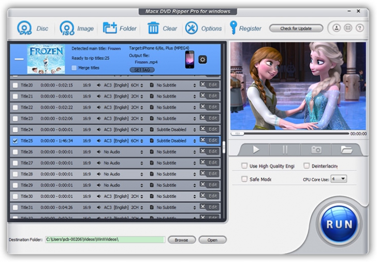
Task: Open subtitle dropdown for Title31
Action: pyautogui.click(x=195, y=208)
